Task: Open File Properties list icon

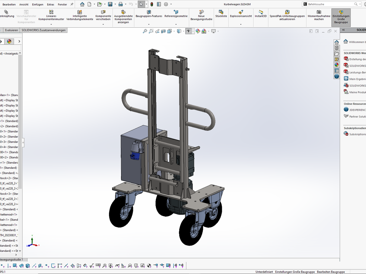Action: tap(159, 4)
